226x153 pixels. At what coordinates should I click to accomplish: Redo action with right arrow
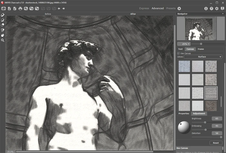64,8
